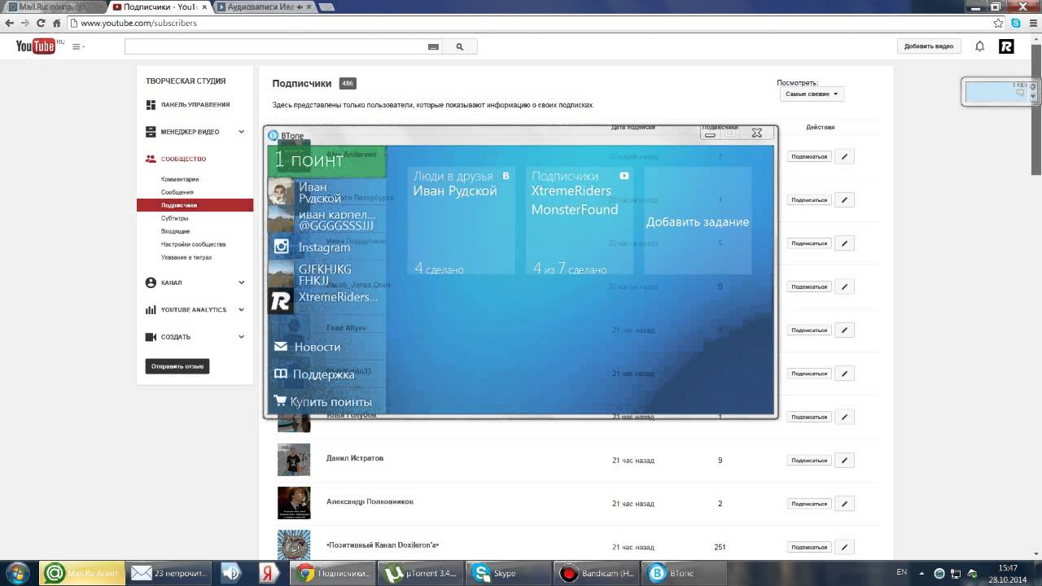The image size is (1042, 586).
Task: Open the 23 unread mail taskbar item
Action: click(x=169, y=573)
